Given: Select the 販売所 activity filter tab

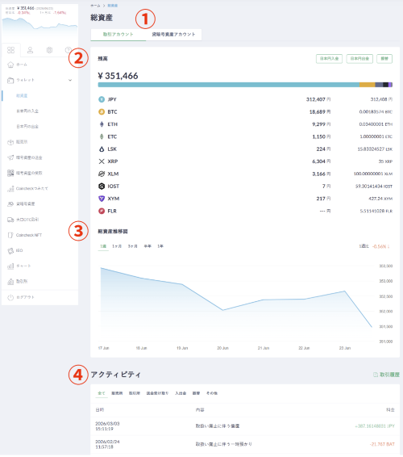Looking at the screenshot, I should click(x=117, y=393).
